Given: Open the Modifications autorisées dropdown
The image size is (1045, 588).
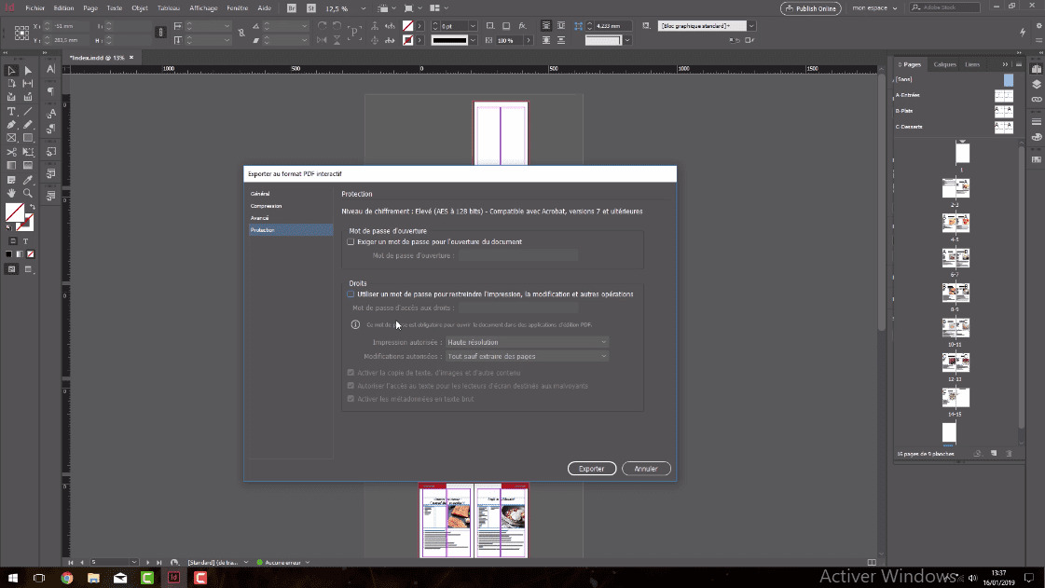Looking at the screenshot, I should [x=527, y=355].
